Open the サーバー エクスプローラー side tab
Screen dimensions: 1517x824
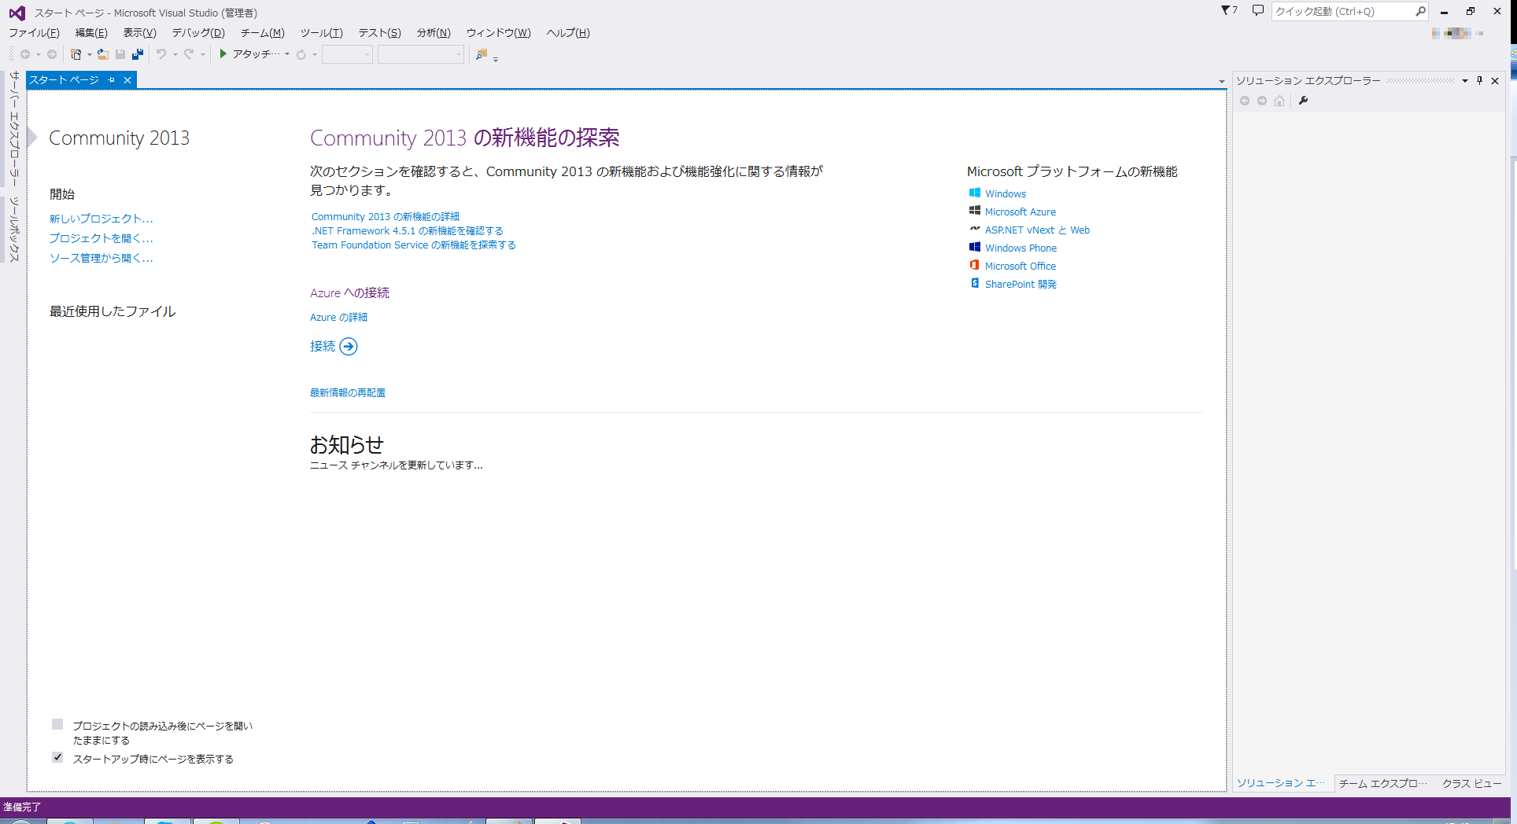14,129
